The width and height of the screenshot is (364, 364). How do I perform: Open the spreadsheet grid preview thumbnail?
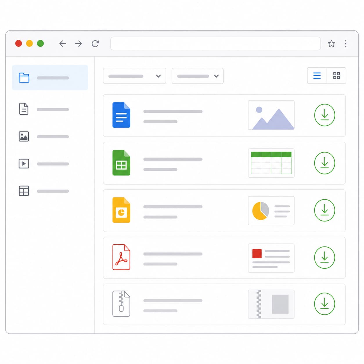271,163
